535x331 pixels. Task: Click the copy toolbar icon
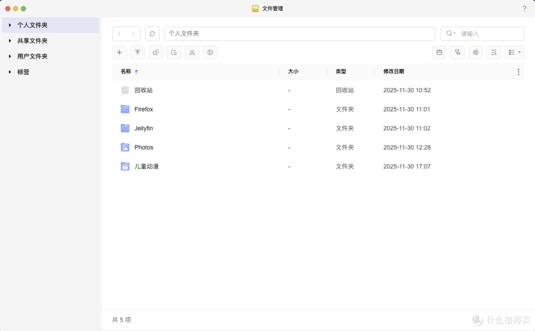(x=156, y=53)
